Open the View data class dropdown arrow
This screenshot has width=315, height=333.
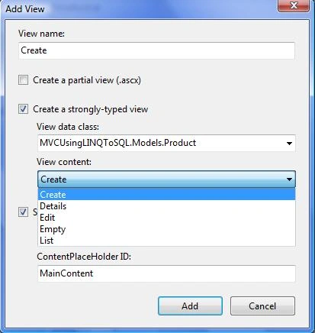pyautogui.click(x=289, y=144)
